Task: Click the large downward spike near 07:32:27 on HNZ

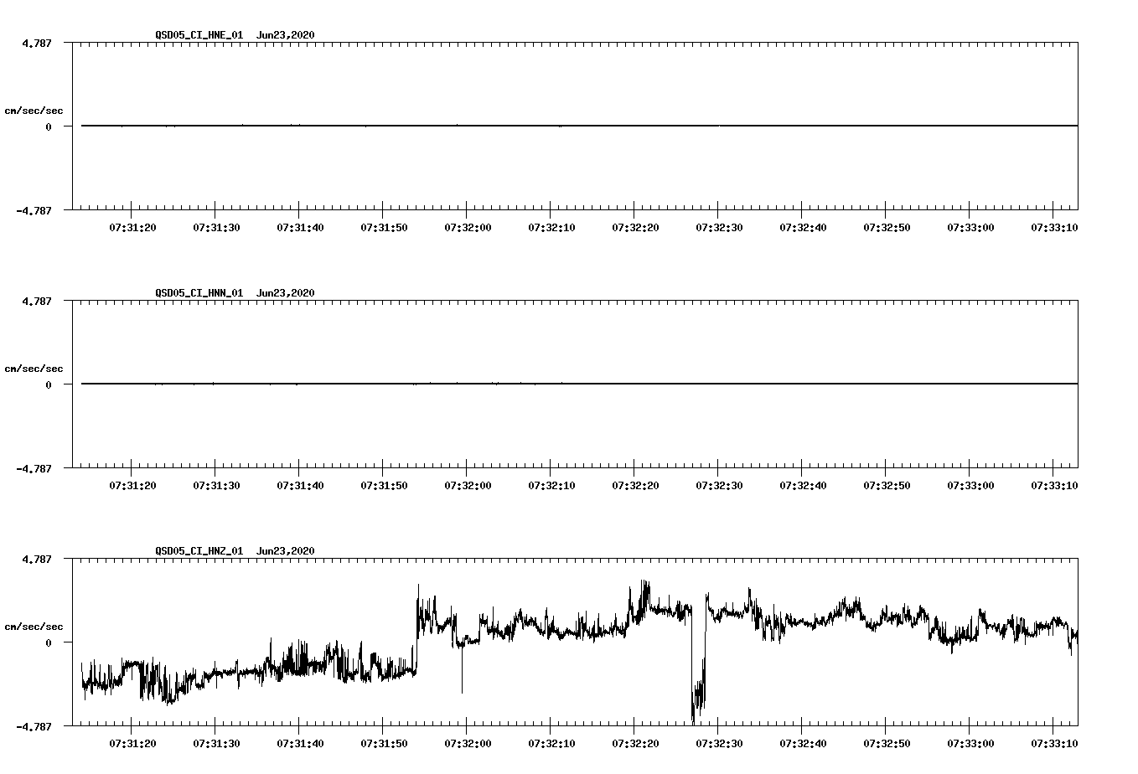Action: (x=698, y=666)
